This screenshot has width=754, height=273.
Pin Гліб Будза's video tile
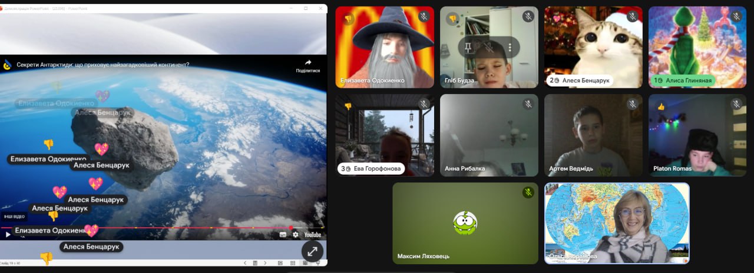[x=469, y=48]
